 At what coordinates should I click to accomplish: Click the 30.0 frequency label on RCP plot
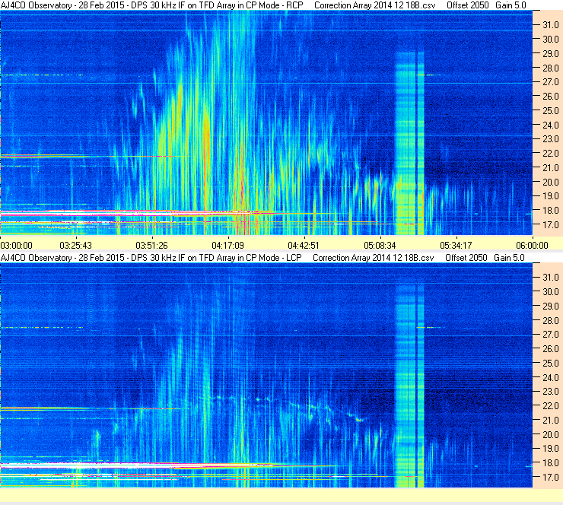[x=551, y=40]
